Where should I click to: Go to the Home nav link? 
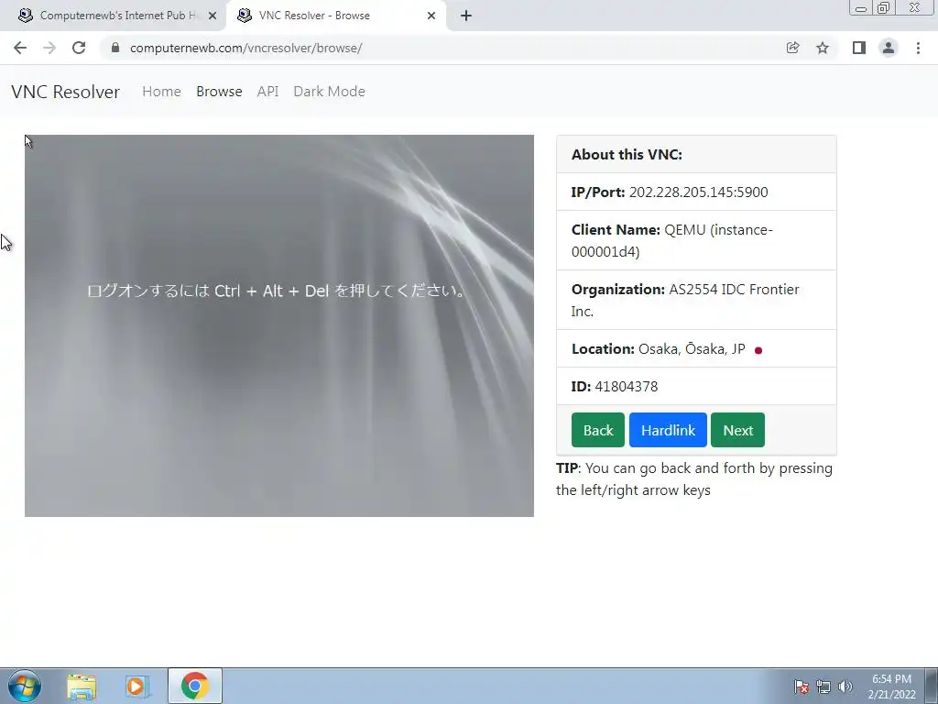coord(161,92)
